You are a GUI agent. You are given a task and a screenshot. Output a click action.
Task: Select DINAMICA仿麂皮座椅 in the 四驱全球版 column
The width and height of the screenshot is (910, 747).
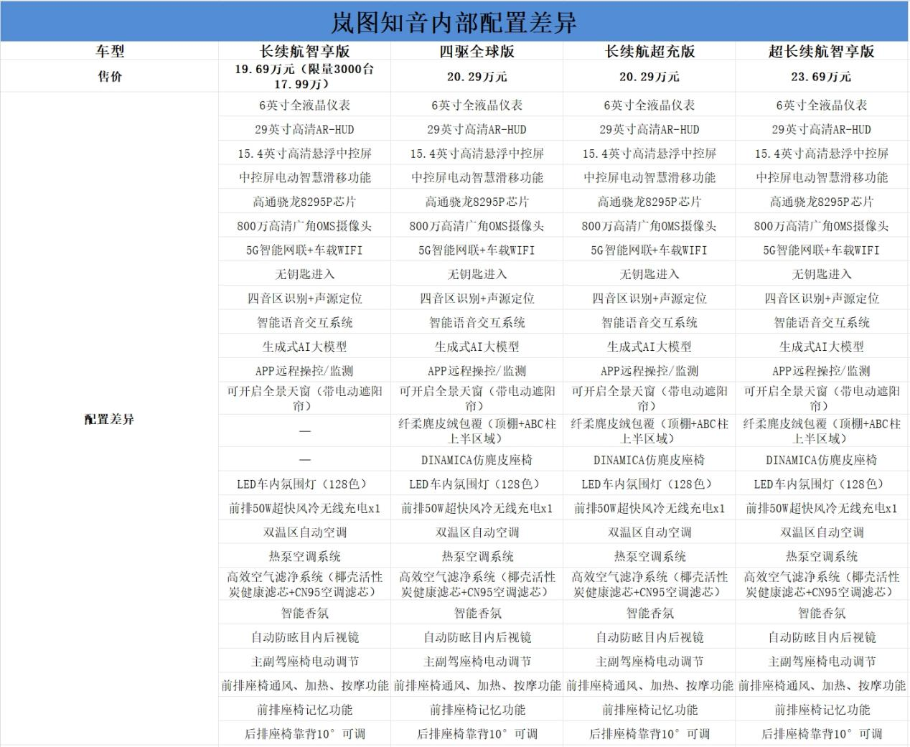477,460
